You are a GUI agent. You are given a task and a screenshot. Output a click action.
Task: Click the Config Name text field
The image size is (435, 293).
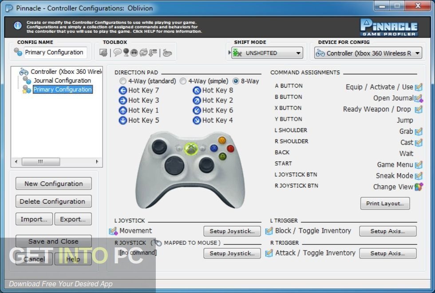coord(55,52)
